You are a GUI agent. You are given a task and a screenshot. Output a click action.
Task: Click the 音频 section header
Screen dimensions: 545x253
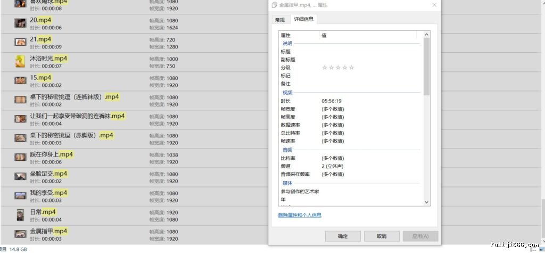[x=287, y=150]
